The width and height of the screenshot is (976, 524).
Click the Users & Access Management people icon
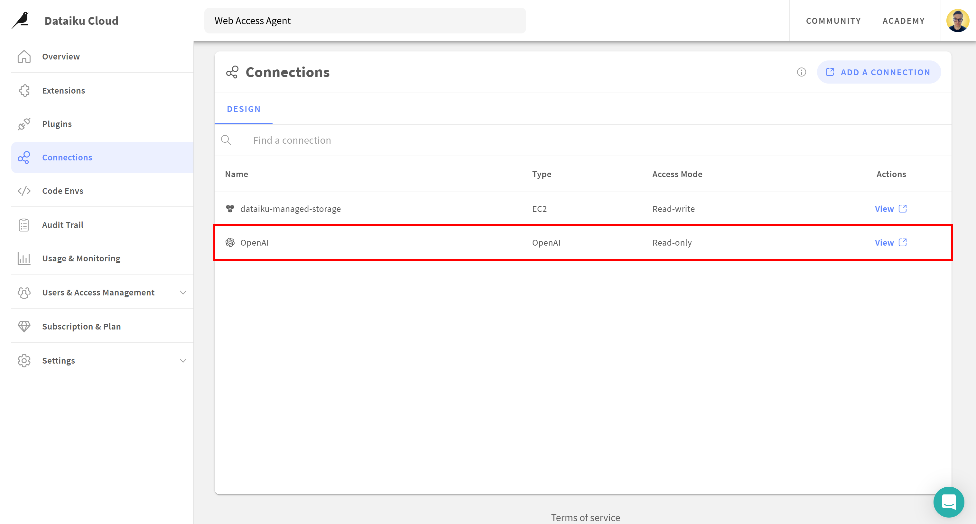pyautogui.click(x=24, y=292)
